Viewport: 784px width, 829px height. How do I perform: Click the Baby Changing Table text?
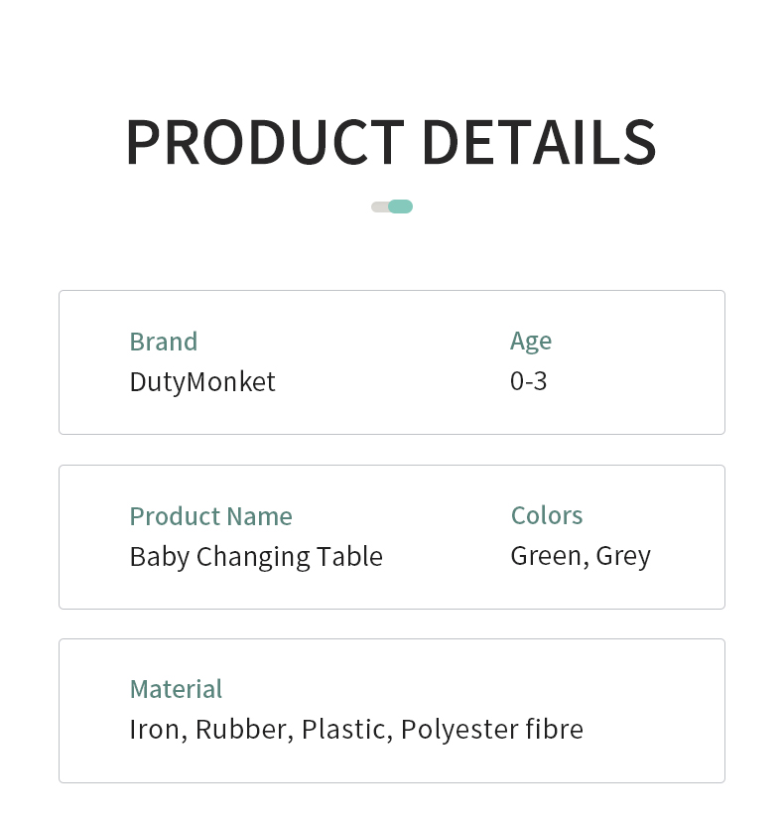click(256, 556)
